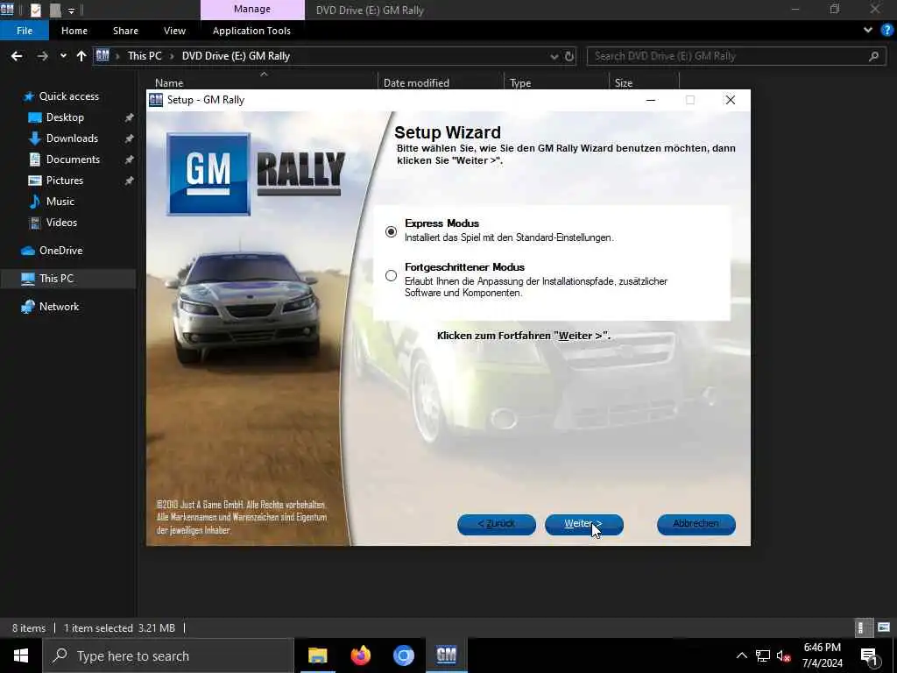Switch to the Share ribbon tab

click(x=125, y=31)
